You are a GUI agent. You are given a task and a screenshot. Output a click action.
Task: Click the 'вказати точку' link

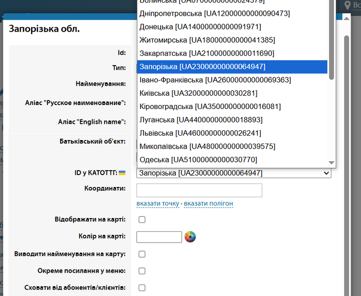point(158,204)
